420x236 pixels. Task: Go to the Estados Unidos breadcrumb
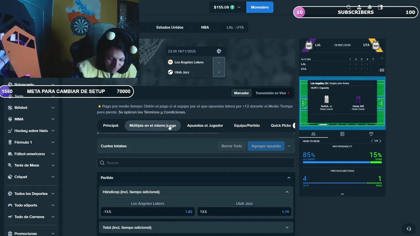tap(170, 27)
